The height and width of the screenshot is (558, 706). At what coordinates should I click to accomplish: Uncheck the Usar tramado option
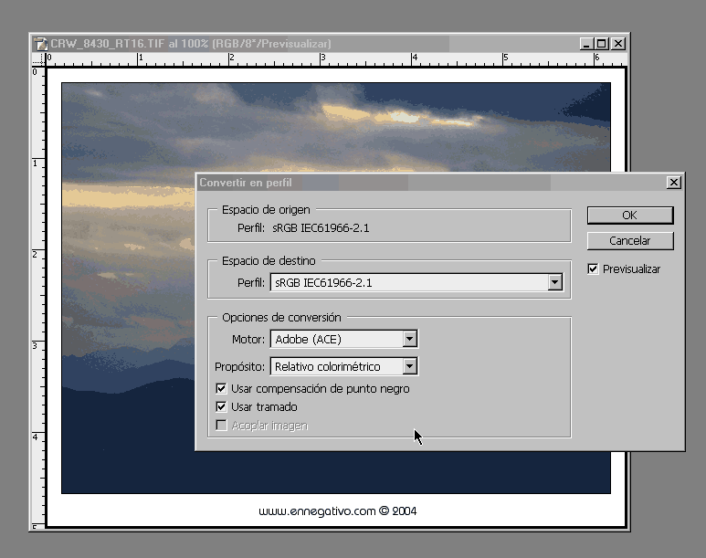click(x=221, y=407)
